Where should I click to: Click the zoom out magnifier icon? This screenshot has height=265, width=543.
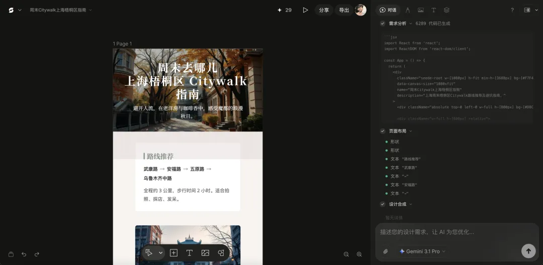346,254
